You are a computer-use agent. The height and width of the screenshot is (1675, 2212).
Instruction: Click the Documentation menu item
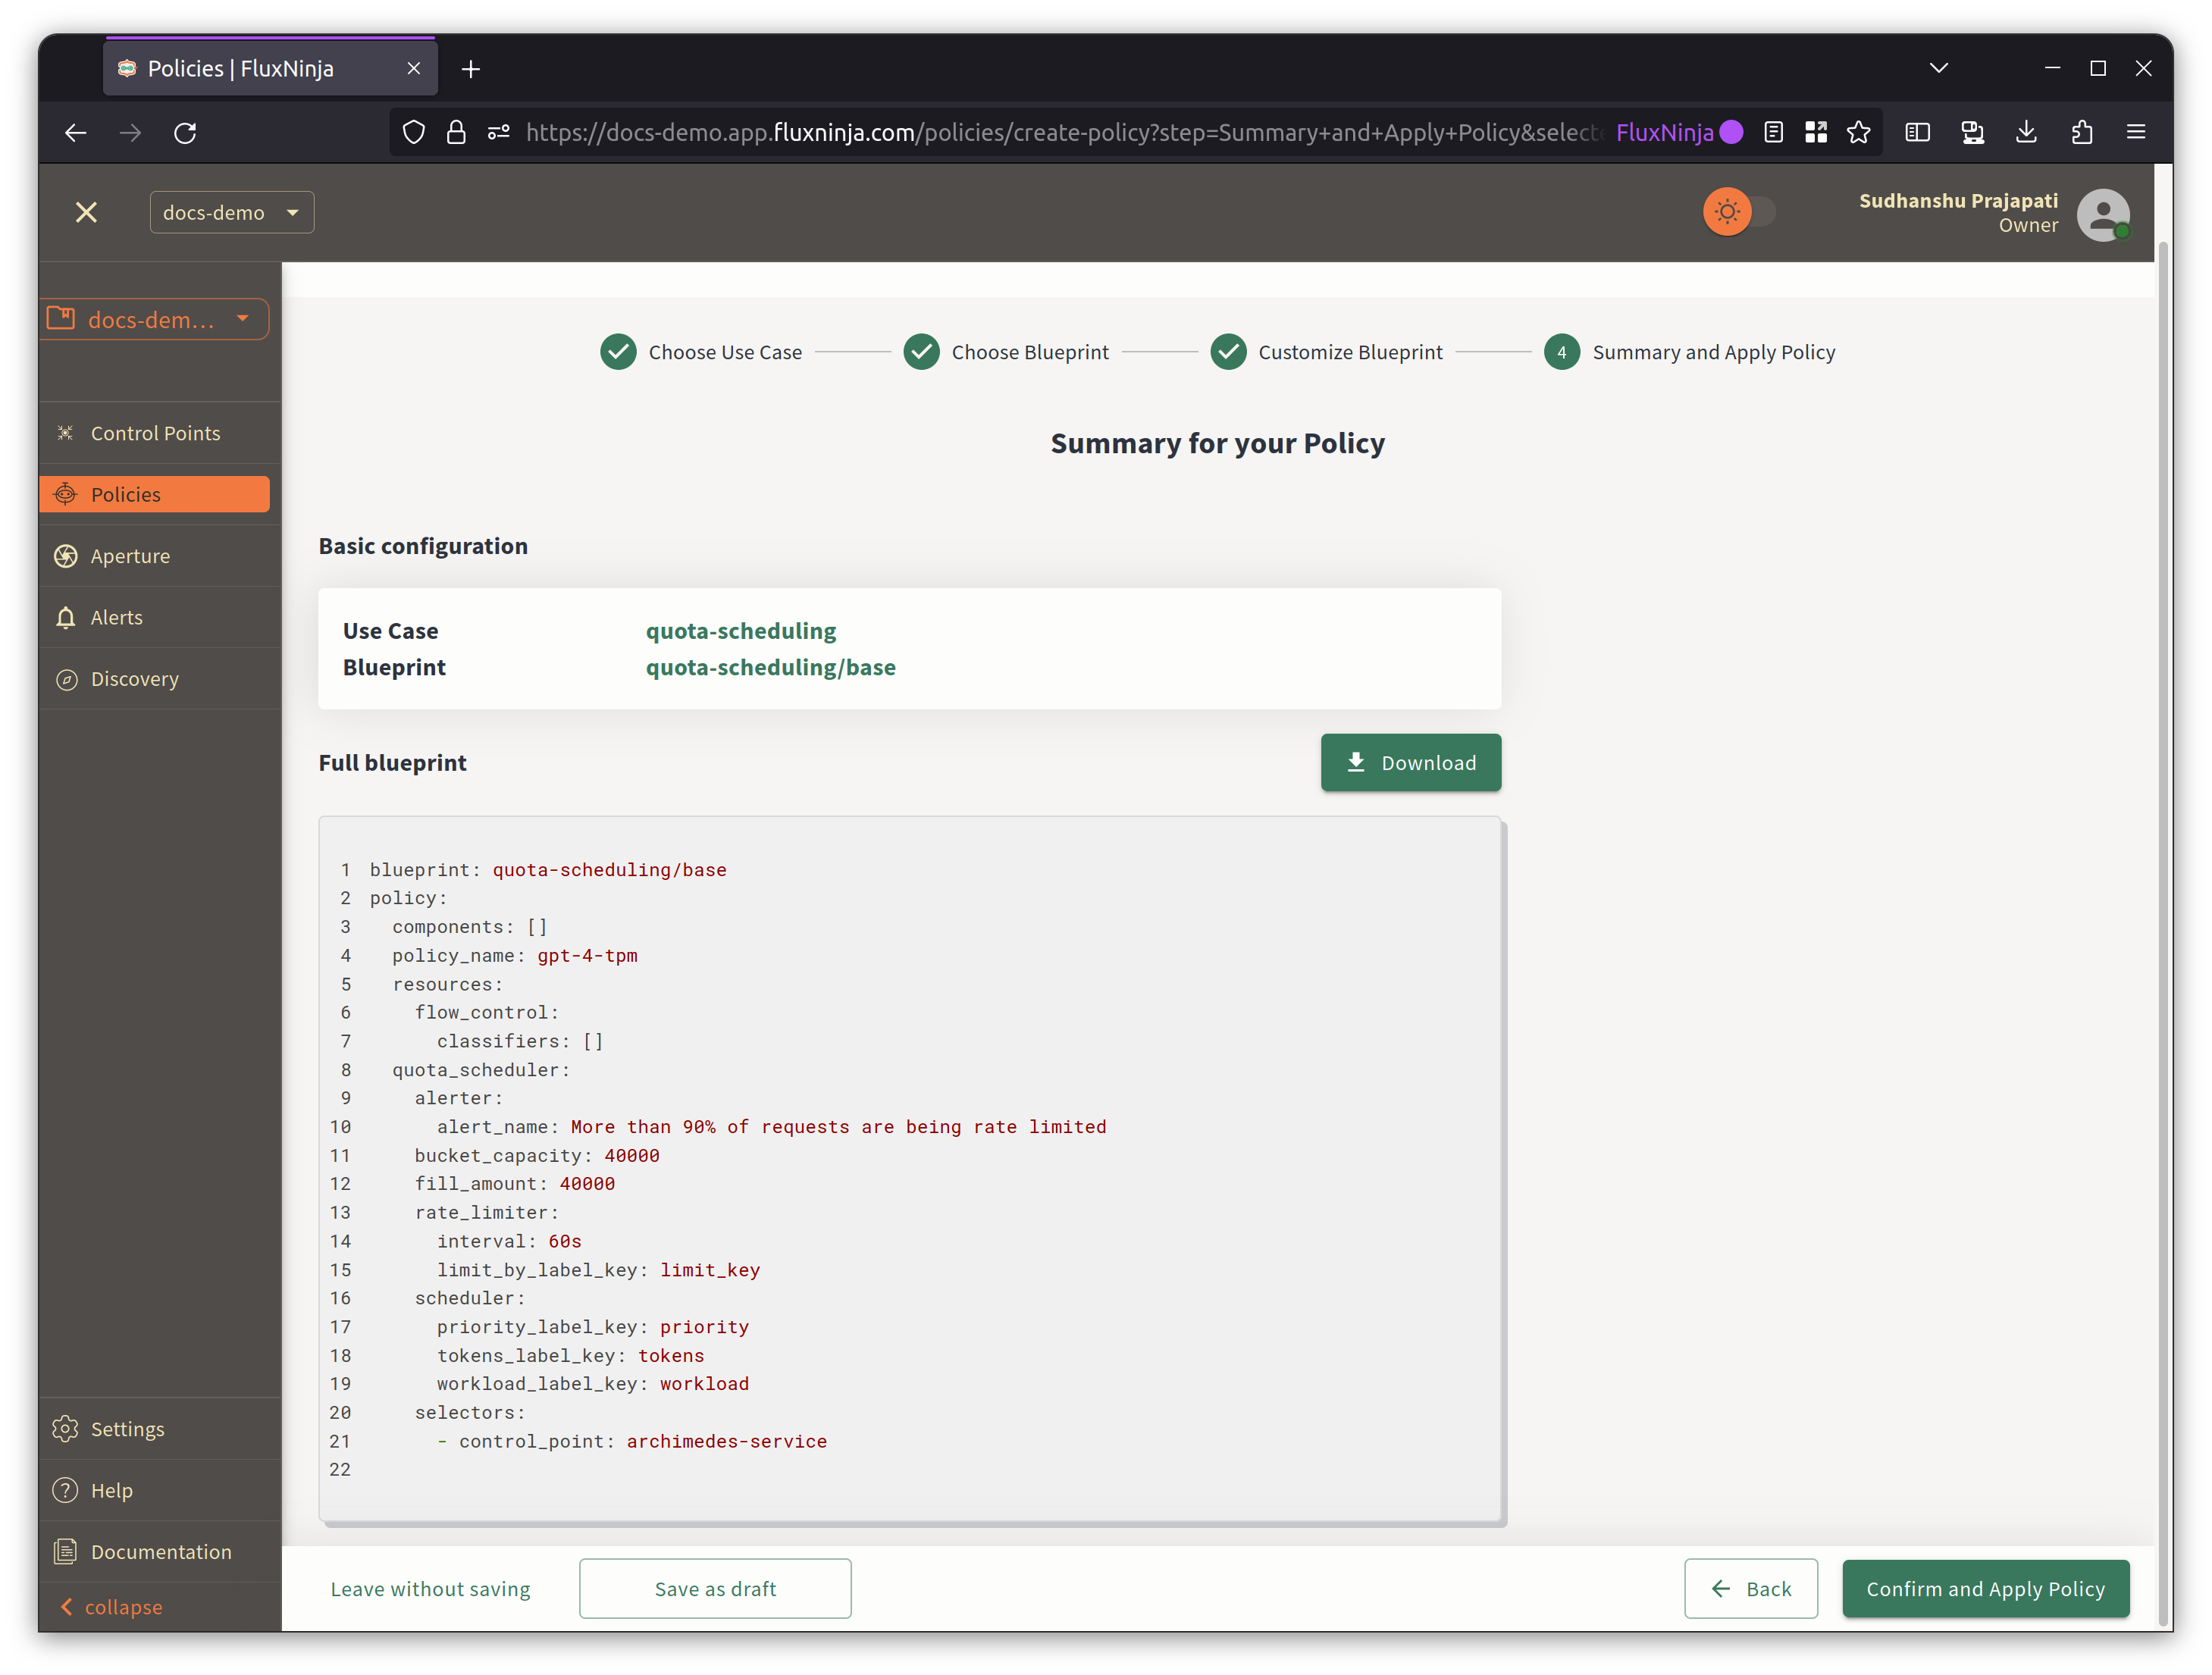(158, 1550)
